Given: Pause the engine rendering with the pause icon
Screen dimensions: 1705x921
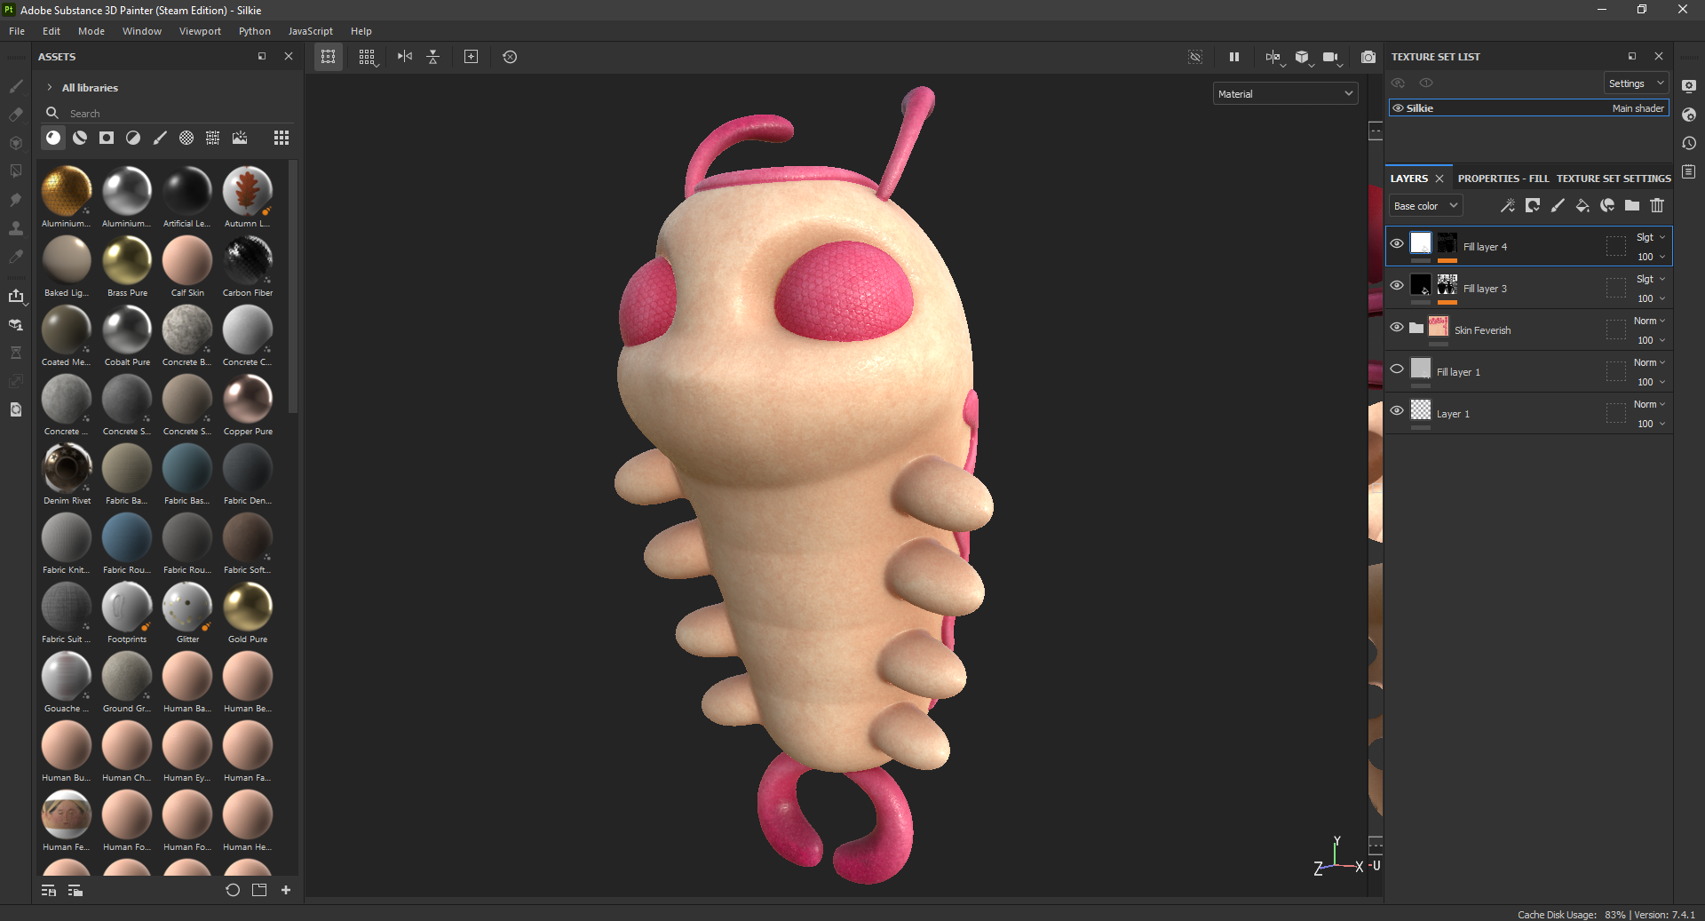Looking at the screenshot, I should [x=1233, y=57].
